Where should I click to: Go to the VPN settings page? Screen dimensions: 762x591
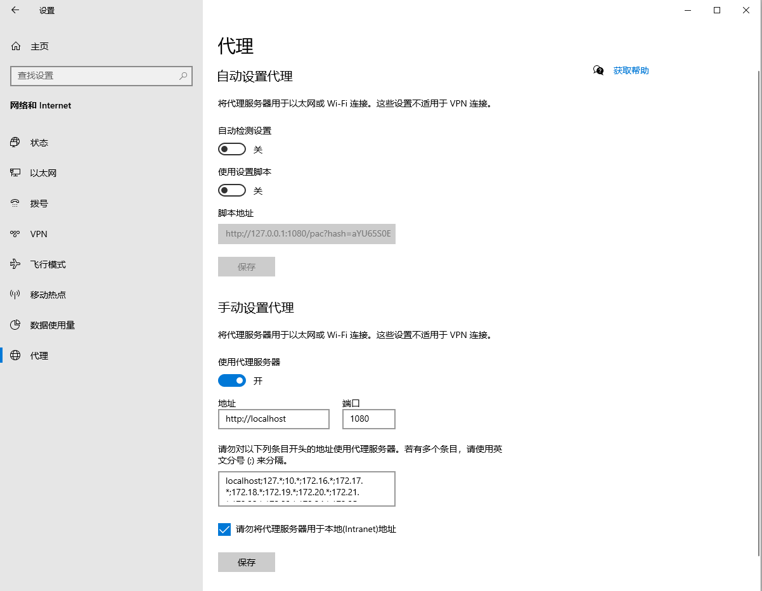(x=38, y=233)
